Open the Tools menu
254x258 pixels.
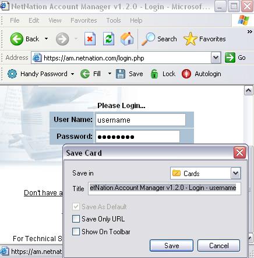pos(114,20)
